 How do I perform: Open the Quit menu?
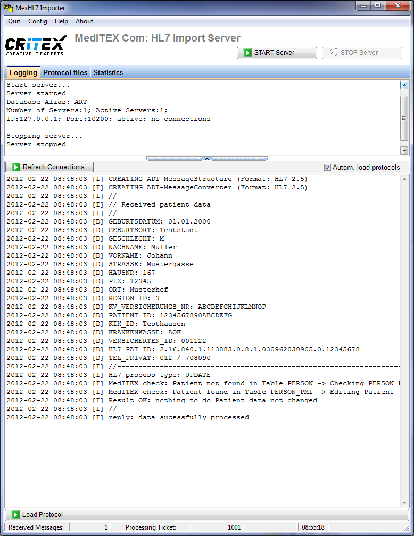pos(14,21)
